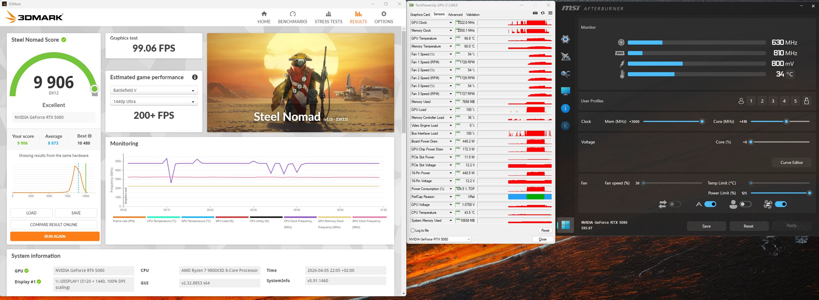Image resolution: width=819 pixels, height=300 pixels.
Task: Click the memory module icon in Afterburner Monitor
Action: click(x=620, y=53)
